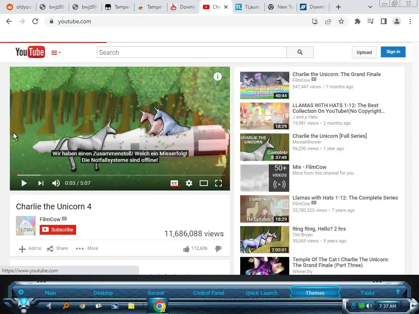The image size is (419, 314).
Task: Open Llamas with Hats Complete Series thumbnail
Action: pos(265,209)
